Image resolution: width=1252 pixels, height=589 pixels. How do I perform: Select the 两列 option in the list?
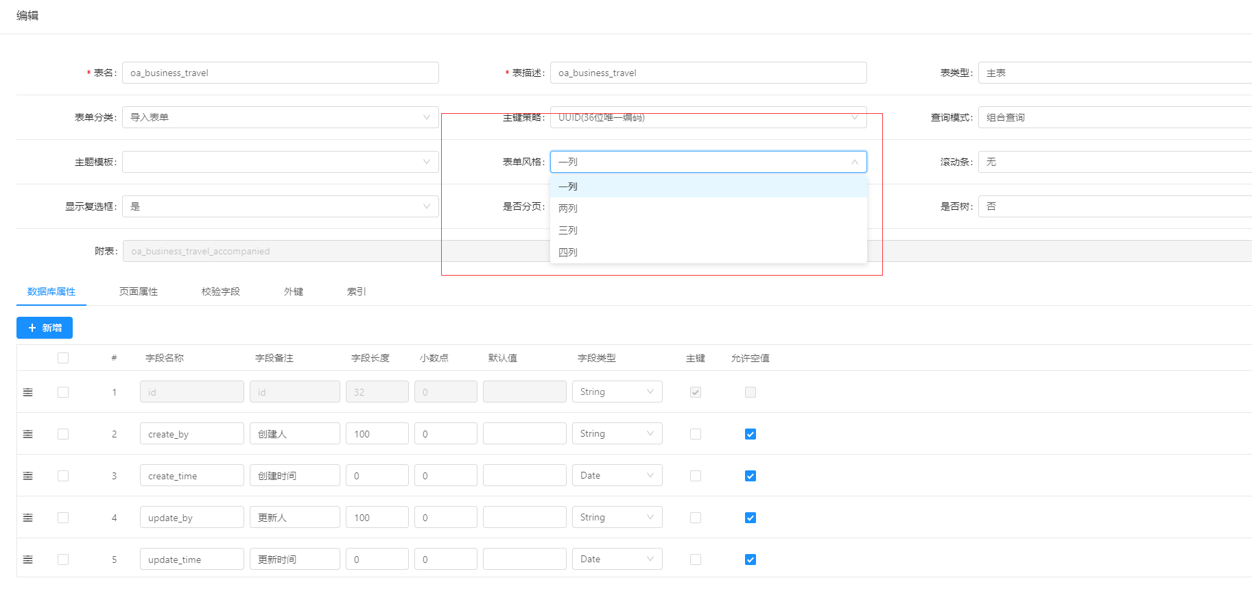(x=709, y=208)
